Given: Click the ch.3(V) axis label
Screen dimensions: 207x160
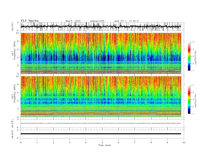Looking at the screenshot, I should (13, 124).
